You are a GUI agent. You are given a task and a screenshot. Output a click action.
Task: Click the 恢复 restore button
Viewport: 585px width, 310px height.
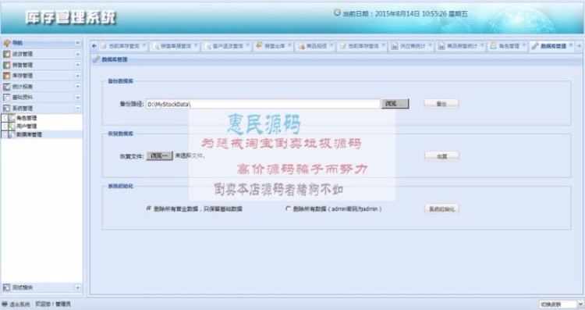pos(441,156)
